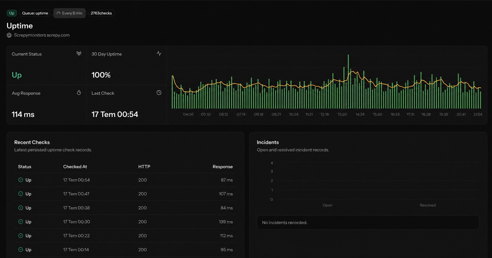Select the 17 Tem 00:22 checked-at cell

tap(76, 236)
